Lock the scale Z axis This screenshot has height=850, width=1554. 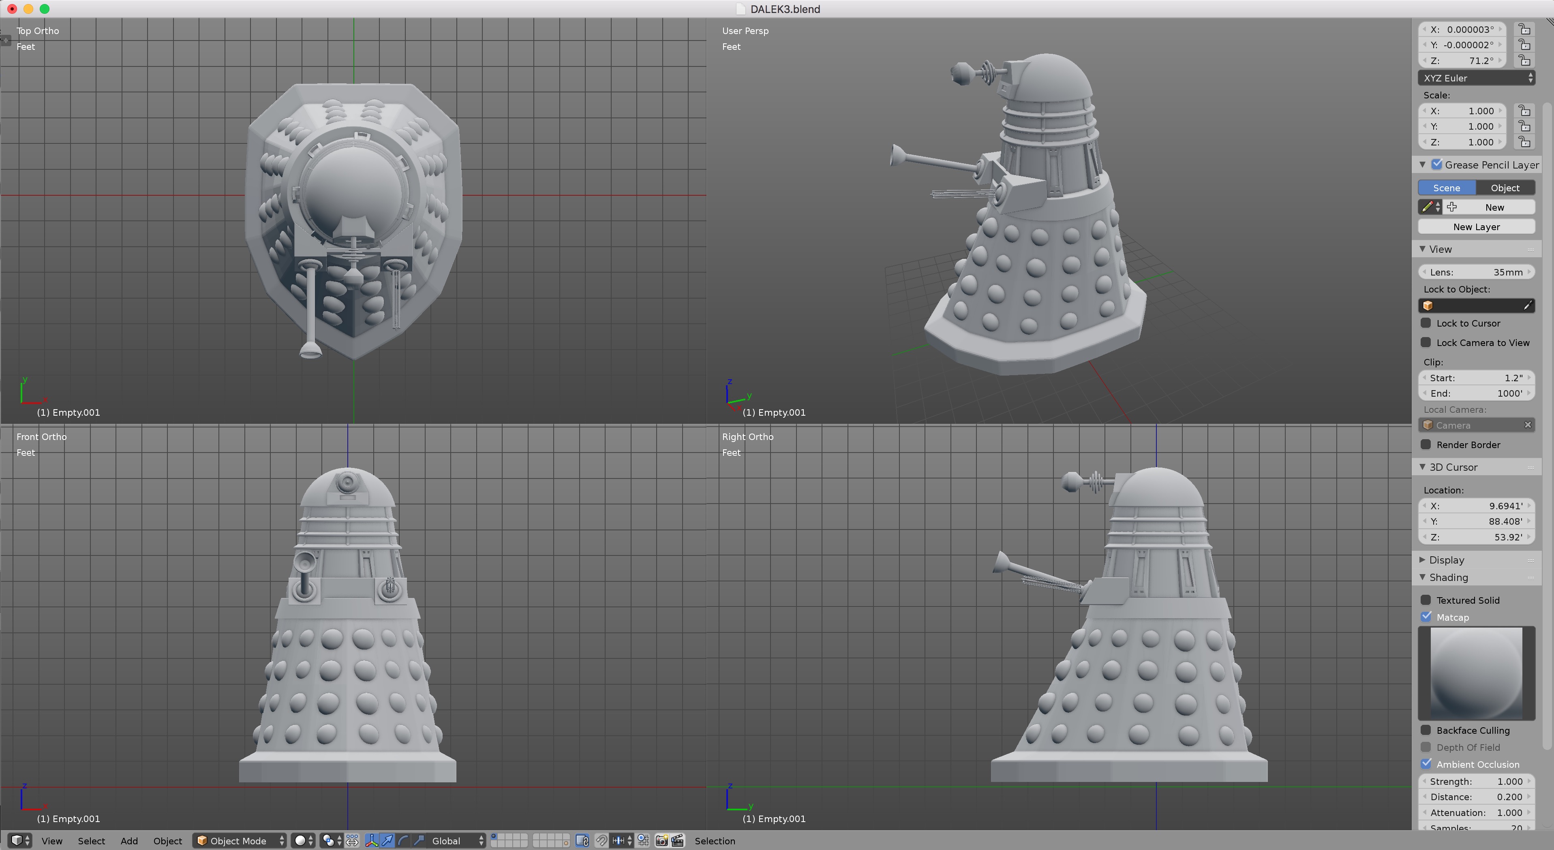click(x=1524, y=142)
